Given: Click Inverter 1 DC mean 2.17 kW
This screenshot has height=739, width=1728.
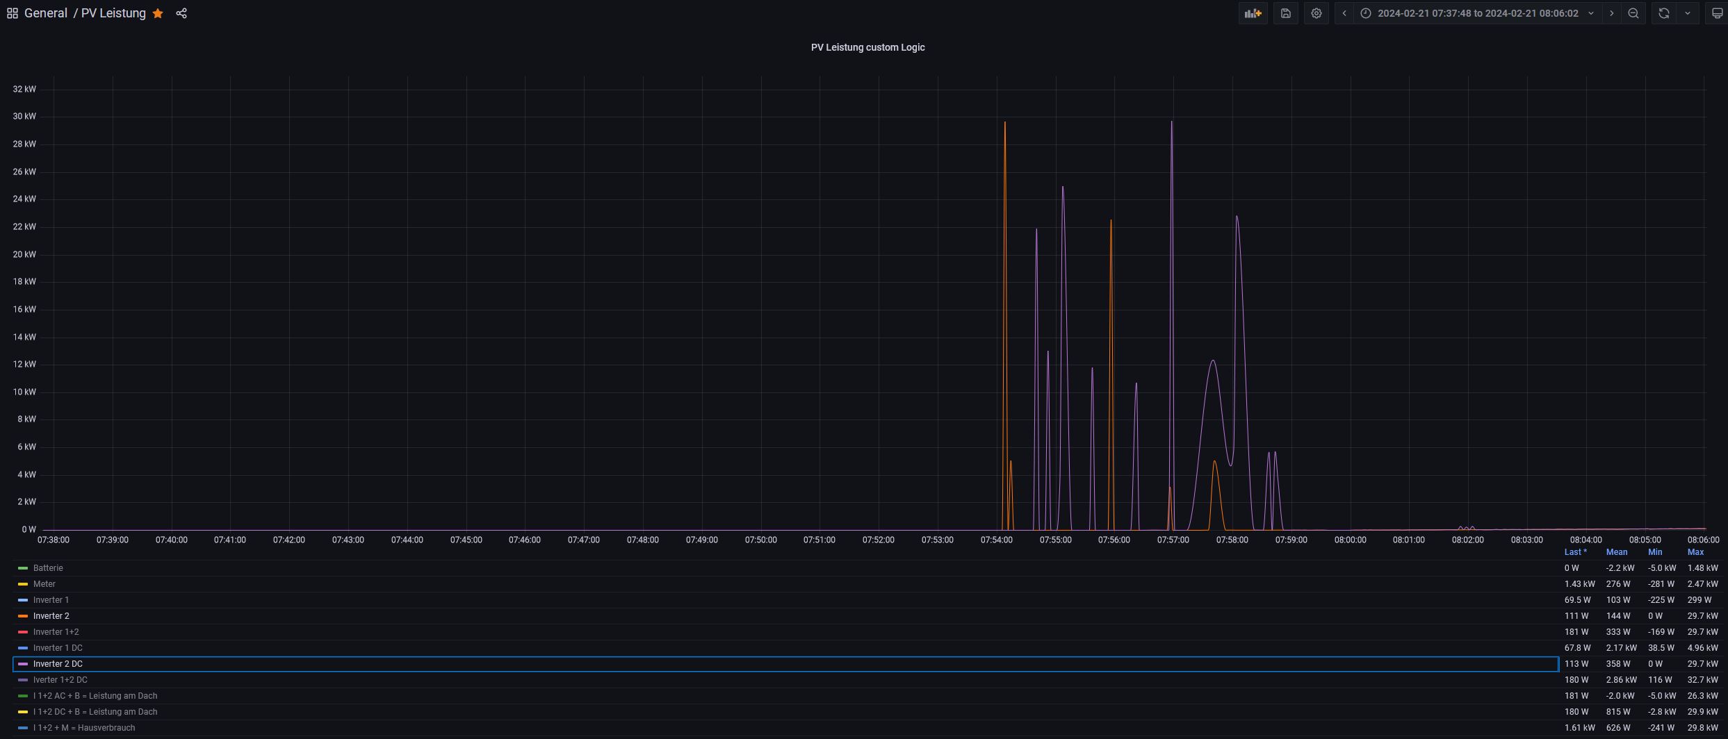Looking at the screenshot, I should [x=1621, y=648].
